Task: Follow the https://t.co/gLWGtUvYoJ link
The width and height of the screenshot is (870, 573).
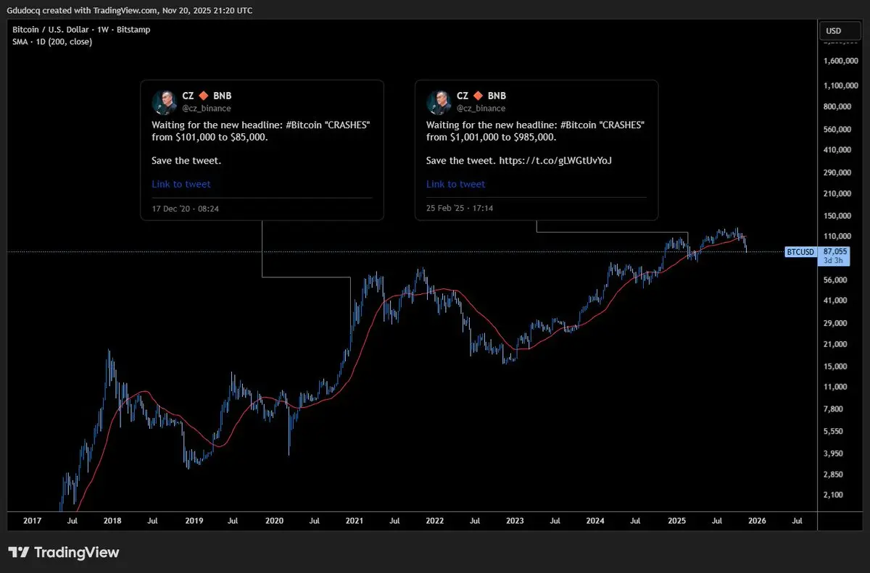Action: click(556, 160)
